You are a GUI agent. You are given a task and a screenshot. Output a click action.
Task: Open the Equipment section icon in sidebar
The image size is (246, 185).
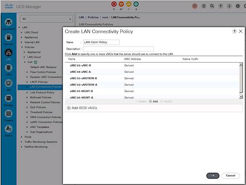point(9,22)
